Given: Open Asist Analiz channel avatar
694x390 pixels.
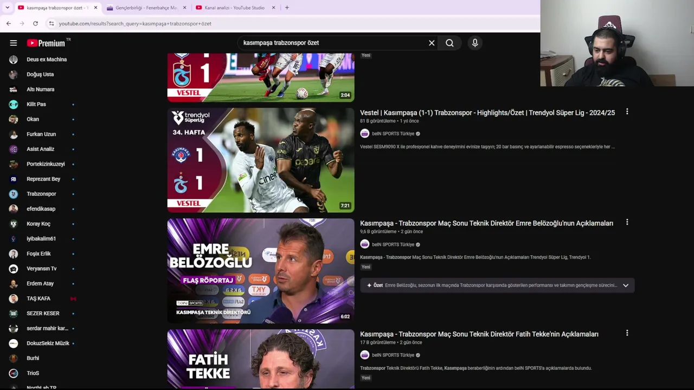Looking at the screenshot, I should 14,149.
